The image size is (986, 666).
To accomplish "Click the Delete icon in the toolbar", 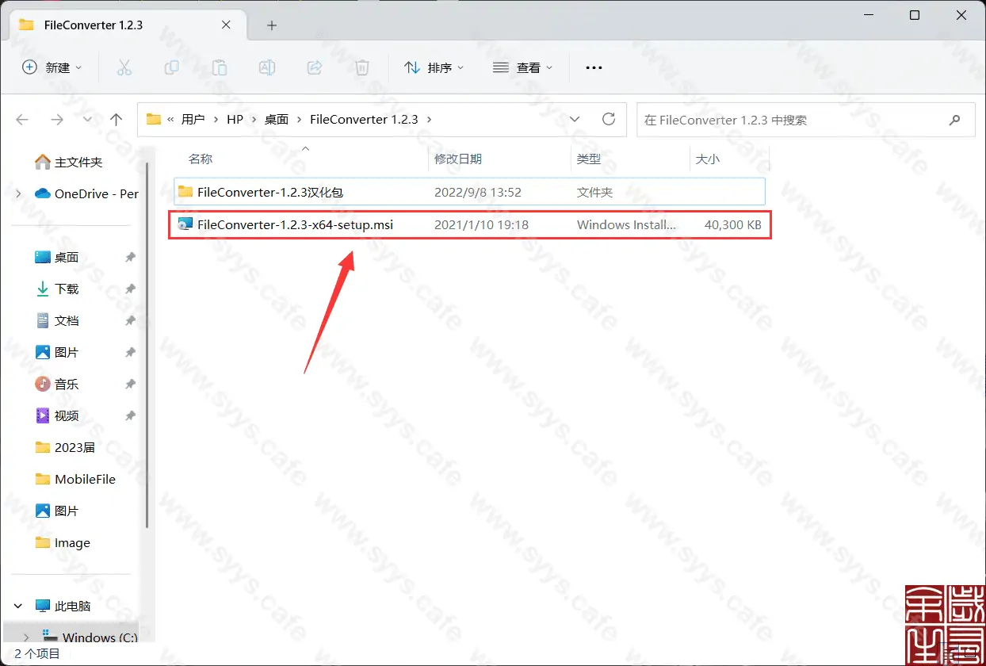I will pos(361,67).
